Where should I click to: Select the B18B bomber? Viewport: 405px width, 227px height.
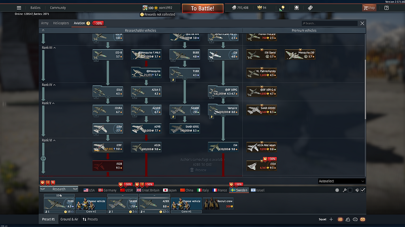[185, 55]
